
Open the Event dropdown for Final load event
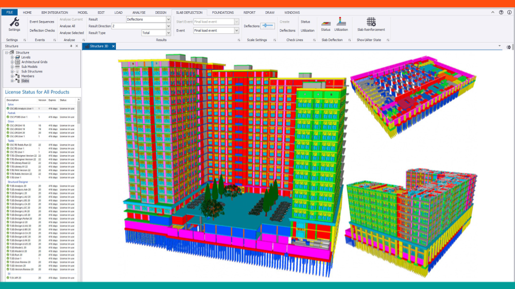click(237, 30)
